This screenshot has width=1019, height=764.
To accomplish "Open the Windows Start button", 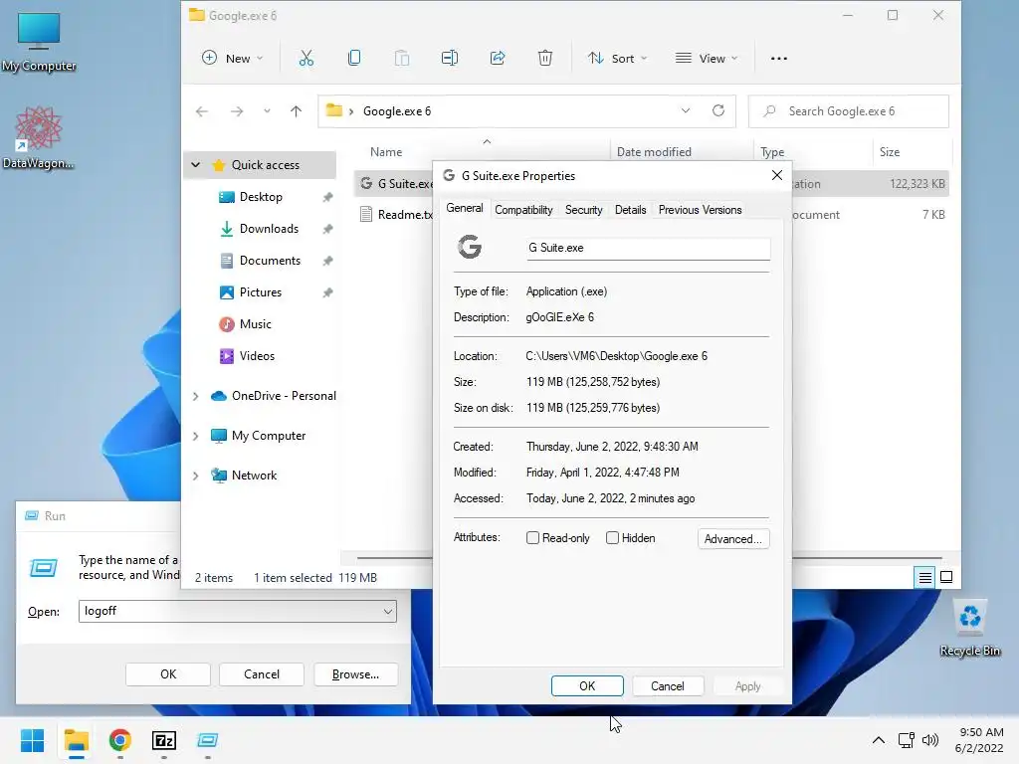I will pos(33,740).
